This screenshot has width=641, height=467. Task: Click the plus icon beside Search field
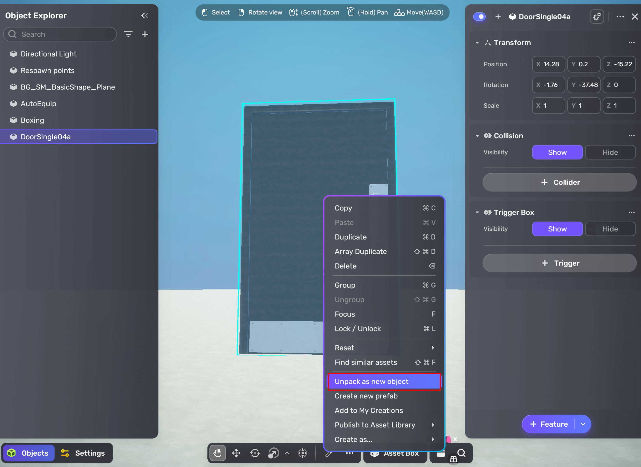[145, 34]
